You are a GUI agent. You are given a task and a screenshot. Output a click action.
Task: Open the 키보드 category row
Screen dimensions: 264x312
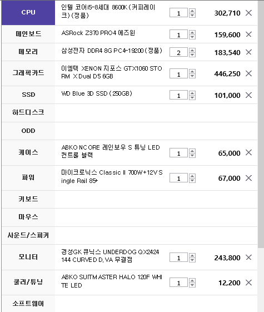pyautogui.click(x=28, y=199)
